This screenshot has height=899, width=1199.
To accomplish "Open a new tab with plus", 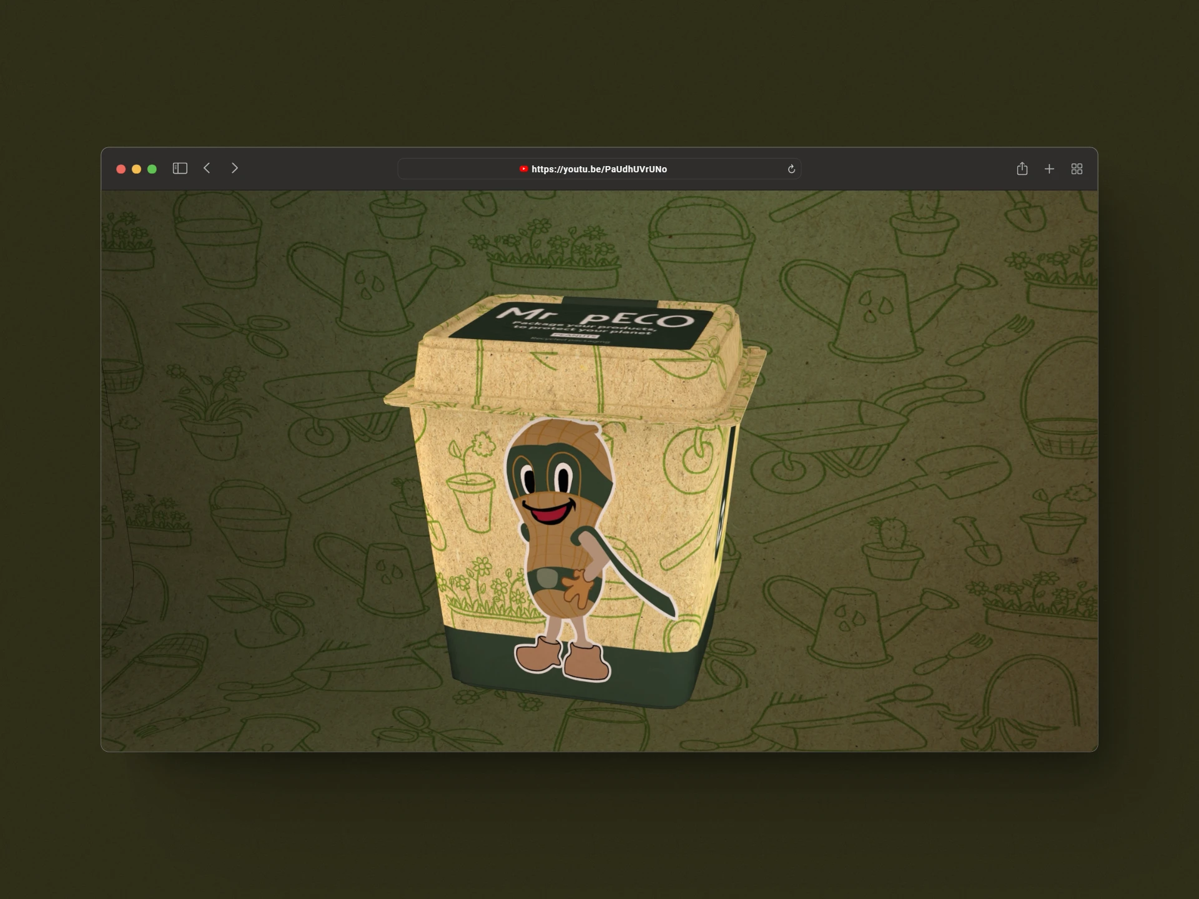I will pyautogui.click(x=1049, y=169).
